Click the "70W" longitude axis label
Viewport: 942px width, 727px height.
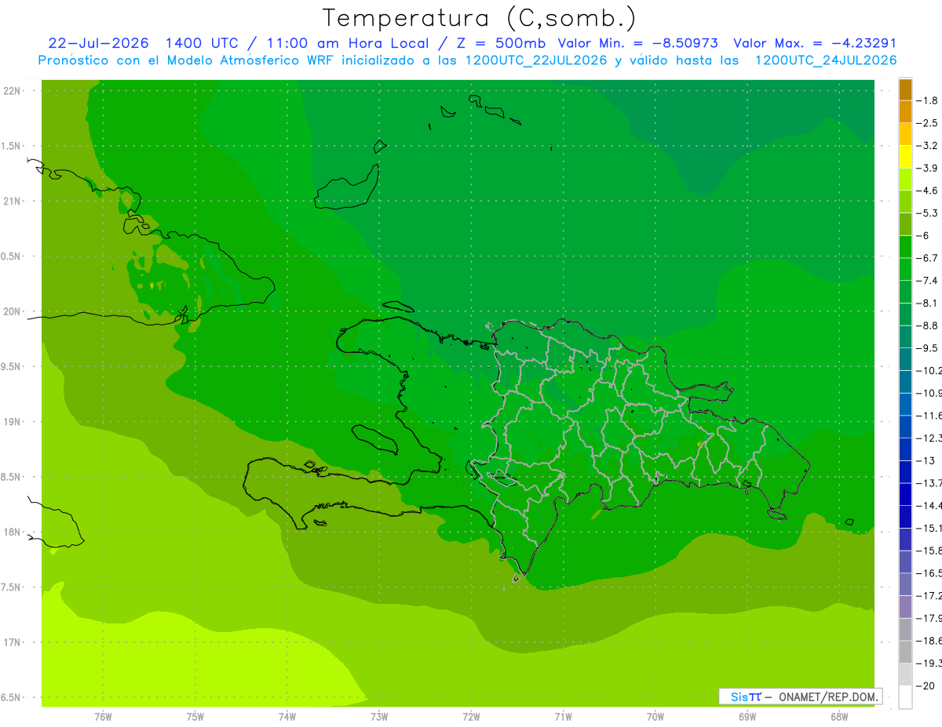pyautogui.click(x=655, y=717)
